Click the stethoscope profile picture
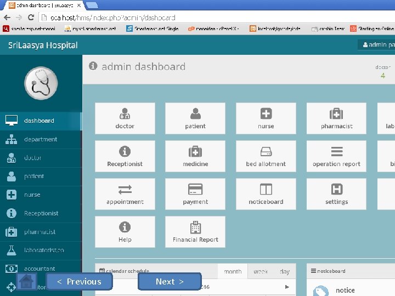The height and width of the screenshot is (296, 395). 41,83
